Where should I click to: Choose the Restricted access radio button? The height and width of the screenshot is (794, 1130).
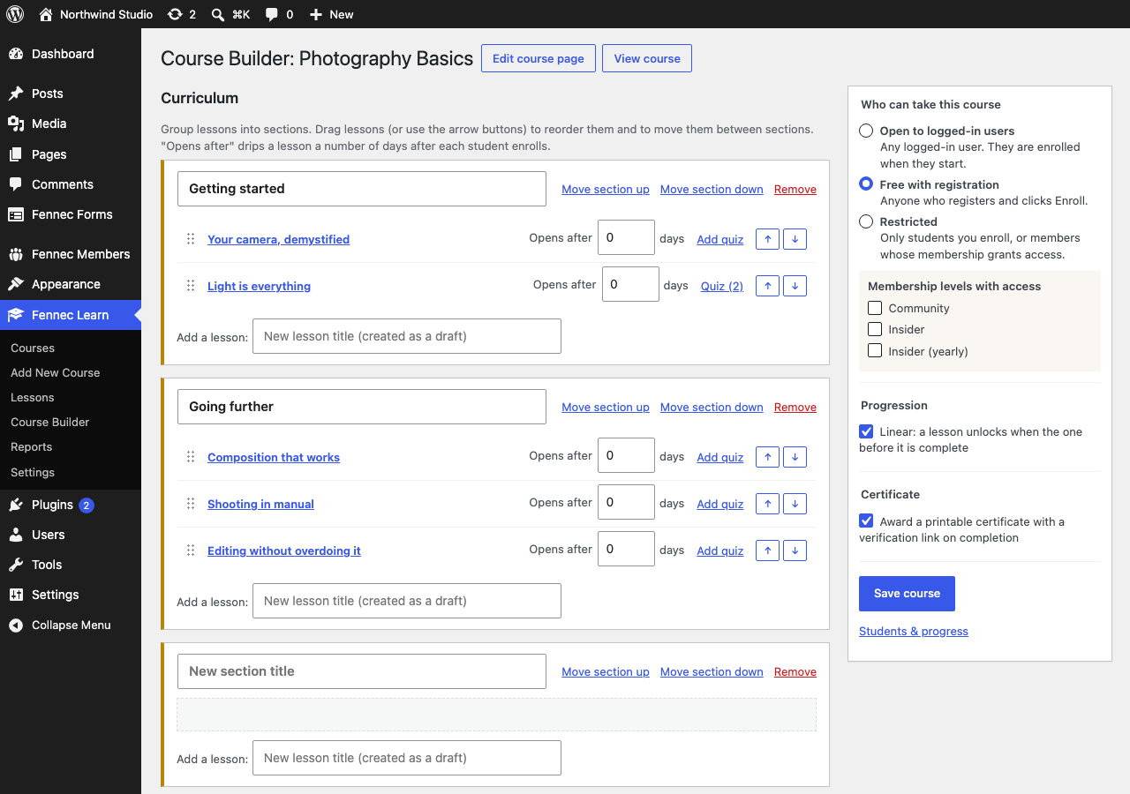(866, 221)
